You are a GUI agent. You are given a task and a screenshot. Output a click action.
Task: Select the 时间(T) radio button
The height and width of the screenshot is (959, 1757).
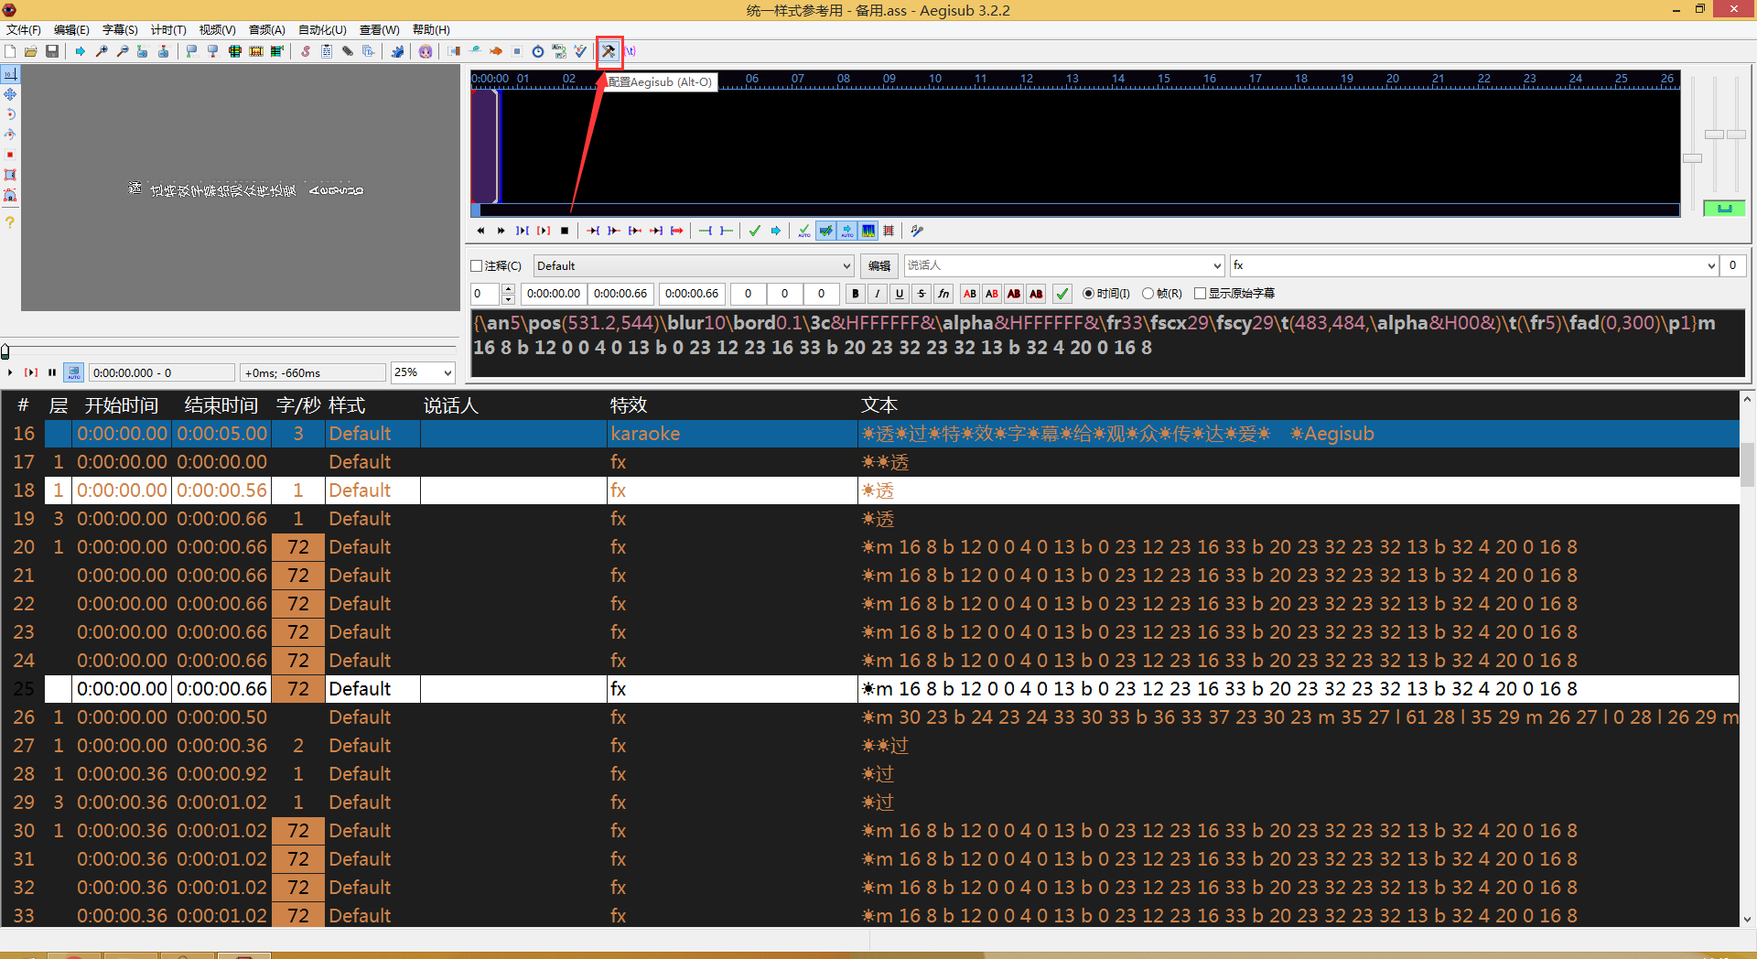tap(1105, 293)
